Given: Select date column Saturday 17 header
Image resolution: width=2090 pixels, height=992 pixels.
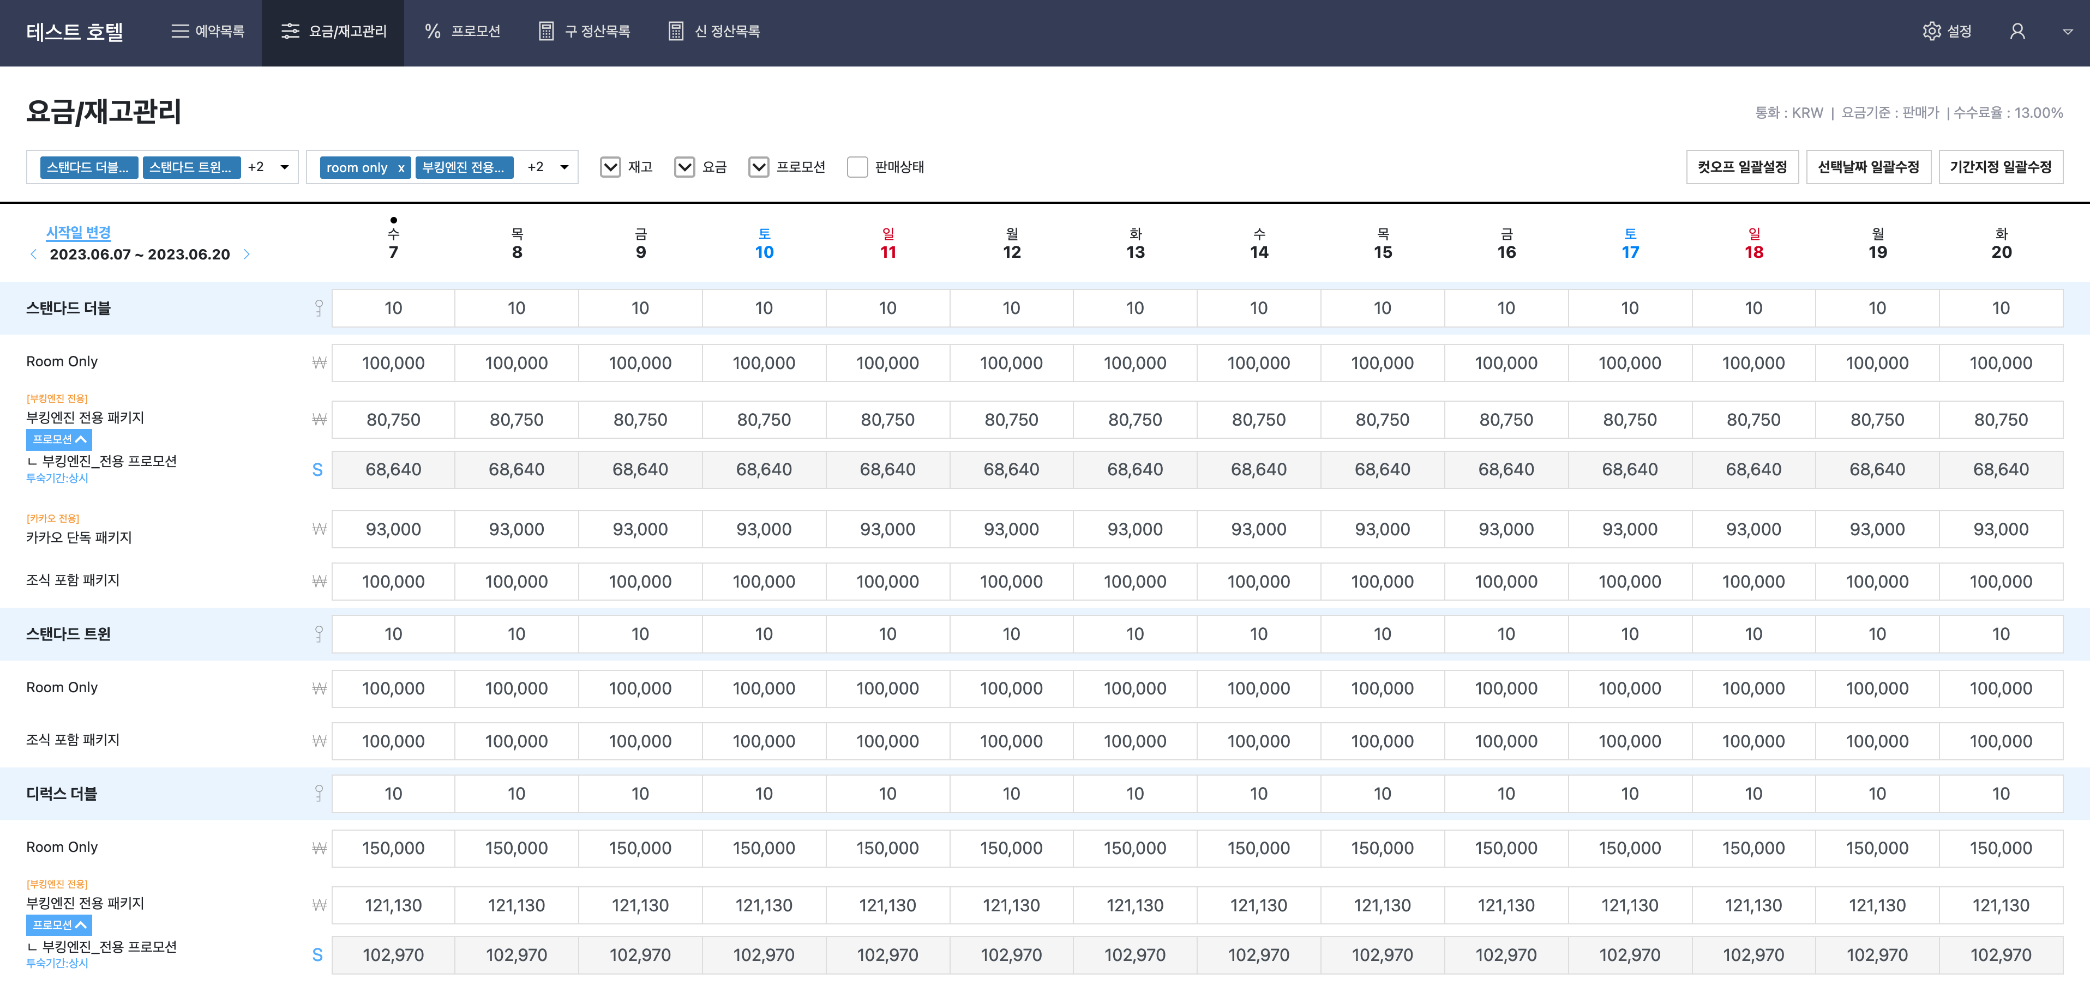Looking at the screenshot, I should [1630, 244].
